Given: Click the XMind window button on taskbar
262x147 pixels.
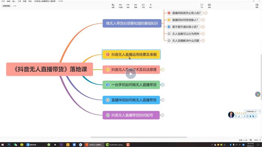Looking at the screenshot, I should (94, 145).
